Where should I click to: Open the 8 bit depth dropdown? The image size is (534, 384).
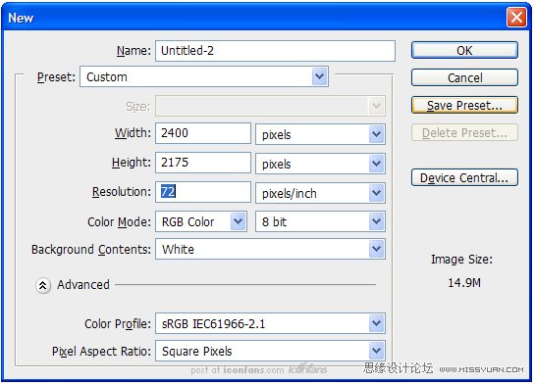point(320,221)
